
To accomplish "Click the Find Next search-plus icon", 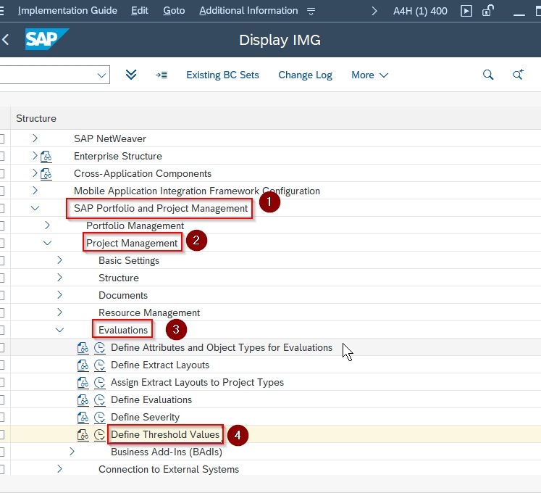I will click(518, 74).
